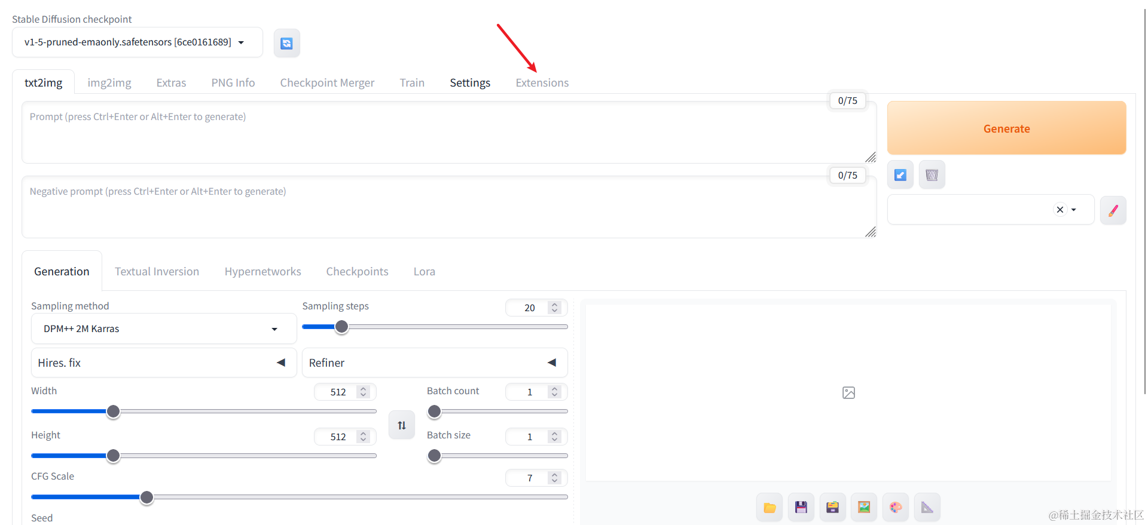The width and height of the screenshot is (1148, 525).
Task: Switch to the img2img tab
Action: 109,82
